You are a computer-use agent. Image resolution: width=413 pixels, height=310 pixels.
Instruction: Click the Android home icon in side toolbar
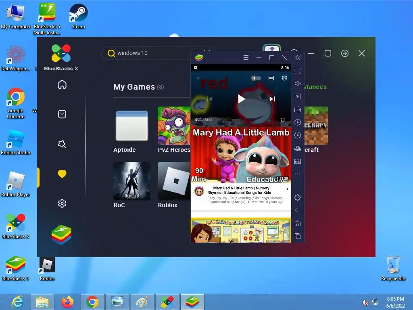[x=298, y=223]
